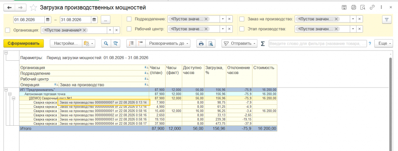Screen dimensions: 398x151
Task: Collapse the report parameters header section
Action: tap(6, 53)
